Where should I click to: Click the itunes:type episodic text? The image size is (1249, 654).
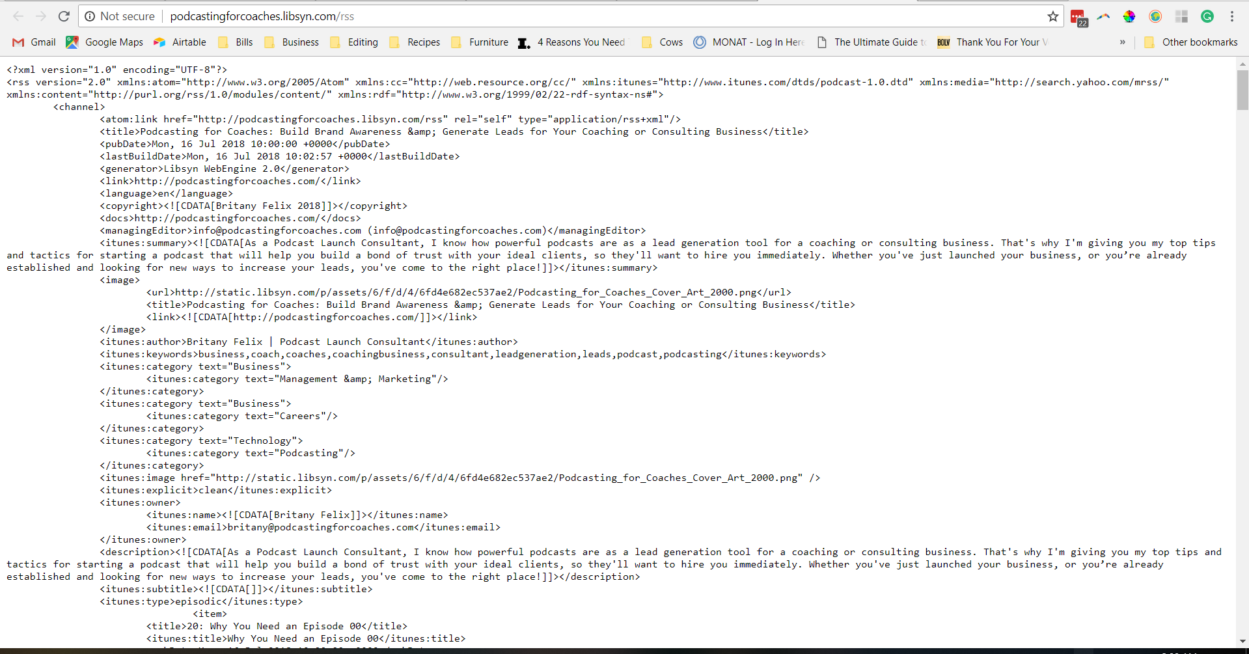(x=199, y=601)
